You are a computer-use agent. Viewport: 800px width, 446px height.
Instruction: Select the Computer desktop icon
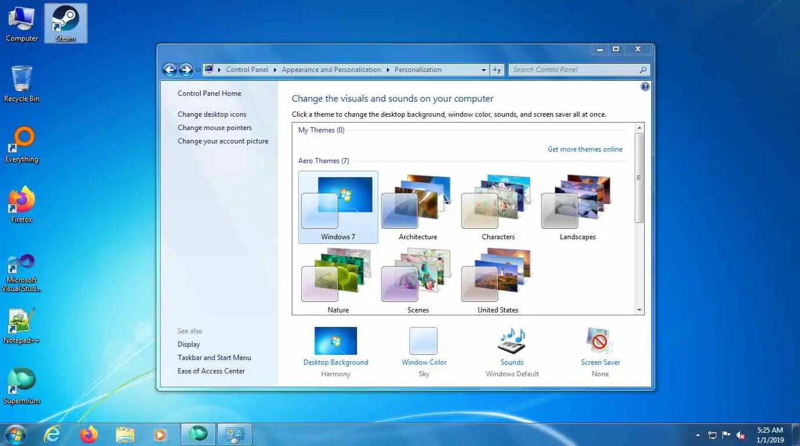(x=22, y=24)
